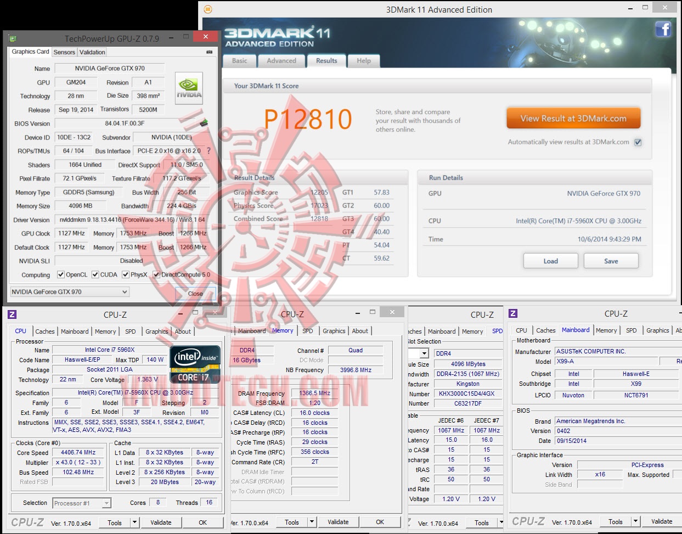Click the Driver Version field in GPU-Z

pos(132,220)
